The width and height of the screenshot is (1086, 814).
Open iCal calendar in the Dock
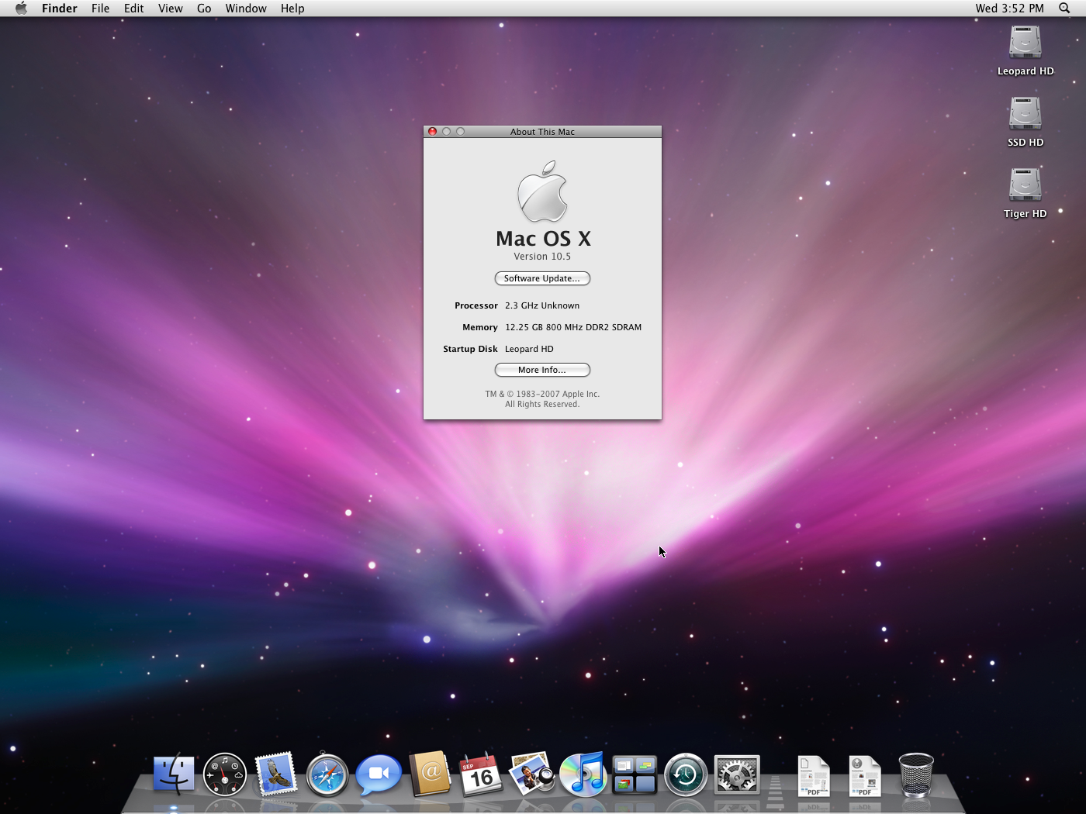coord(481,774)
